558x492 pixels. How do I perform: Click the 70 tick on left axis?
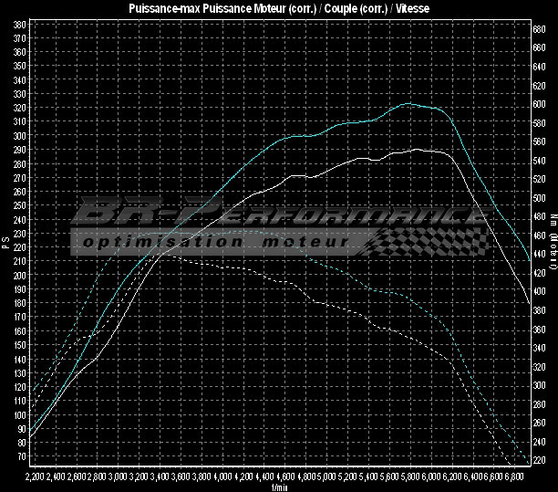20,455
